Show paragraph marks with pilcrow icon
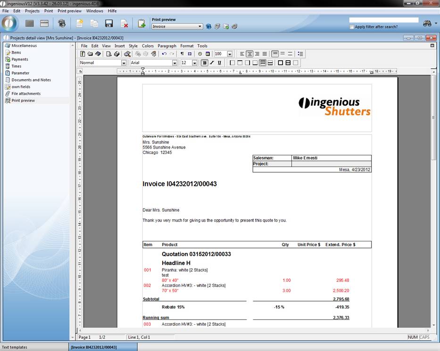 [182, 54]
